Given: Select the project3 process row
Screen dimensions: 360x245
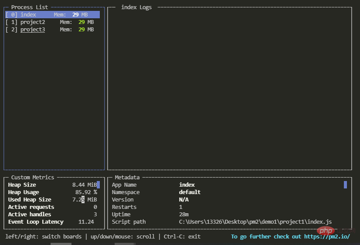Looking at the screenshot, I should coord(53,29).
